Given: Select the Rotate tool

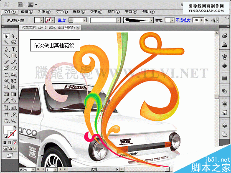Looking at the screenshot, I should point(6,75).
